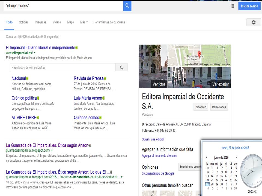Screen dimensions: 262x196
Task: Click the 'Resultados de elimparcial.es' search field
Action: tap(63, 68)
